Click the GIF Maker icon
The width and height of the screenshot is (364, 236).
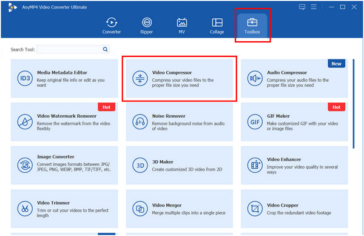point(255,122)
